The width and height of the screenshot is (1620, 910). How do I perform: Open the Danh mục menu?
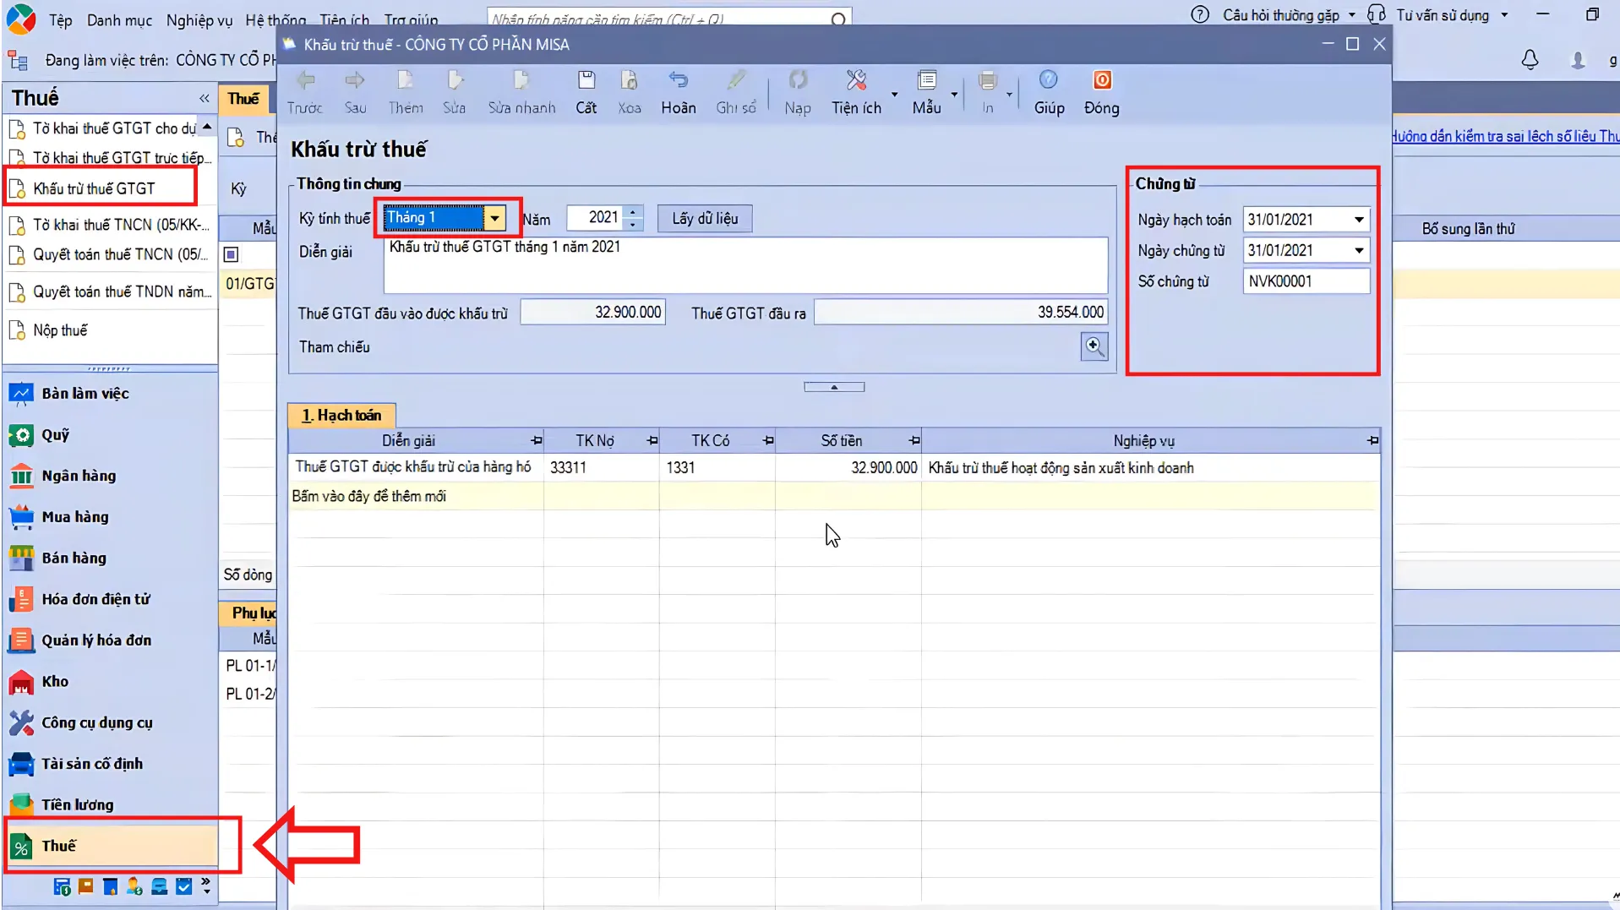[119, 19]
